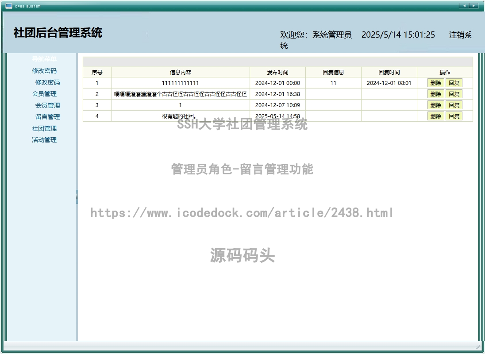Screen dimensions: 485x354
Task: Open 留言管理 in the sidebar
Action: (x=48, y=117)
